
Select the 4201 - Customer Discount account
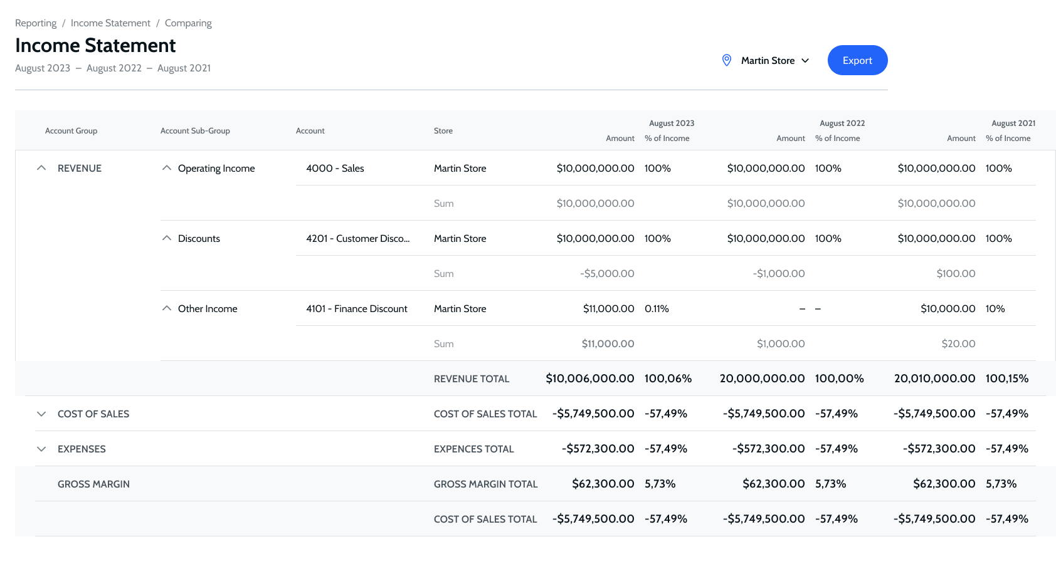pyautogui.click(x=357, y=238)
